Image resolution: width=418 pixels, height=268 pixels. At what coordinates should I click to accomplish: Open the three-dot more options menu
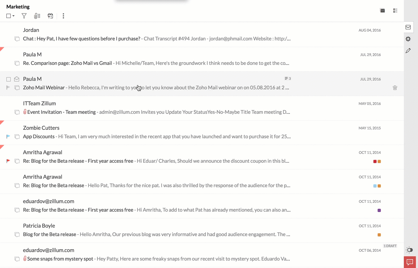[x=63, y=16]
